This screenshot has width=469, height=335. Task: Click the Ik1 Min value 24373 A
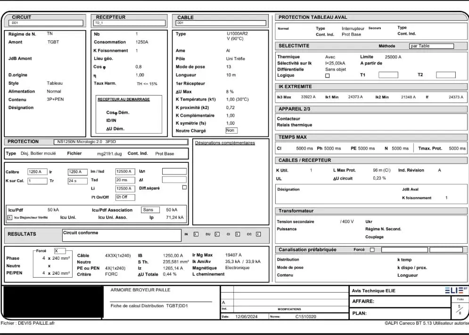point(355,97)
